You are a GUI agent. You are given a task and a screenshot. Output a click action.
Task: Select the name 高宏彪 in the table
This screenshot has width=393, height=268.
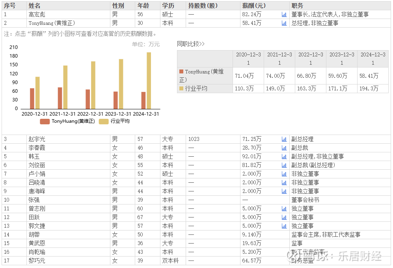coord(37,15)
